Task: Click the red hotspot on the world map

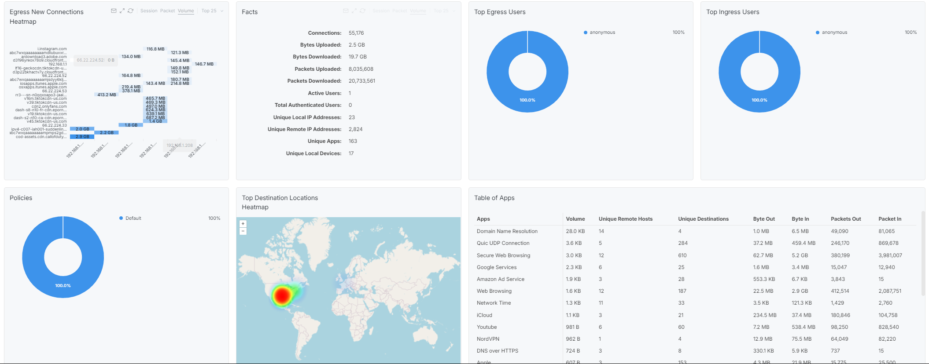Action: (282, 295)
